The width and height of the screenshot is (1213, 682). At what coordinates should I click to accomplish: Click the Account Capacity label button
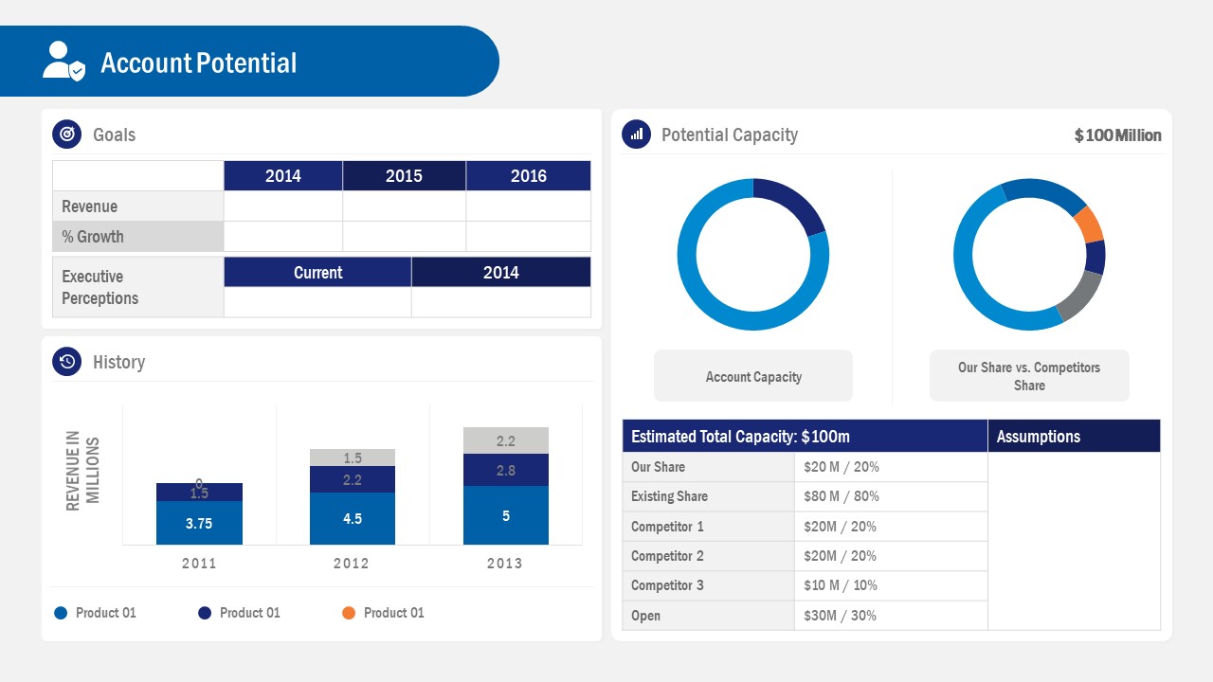(752, 375)
